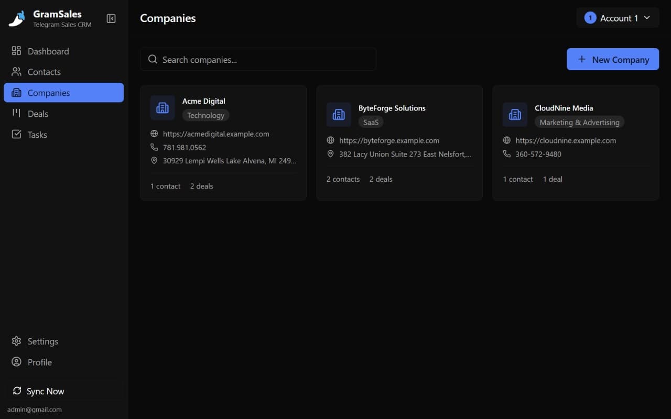Open the Settings gear in the sidebar

pos(16,341)
